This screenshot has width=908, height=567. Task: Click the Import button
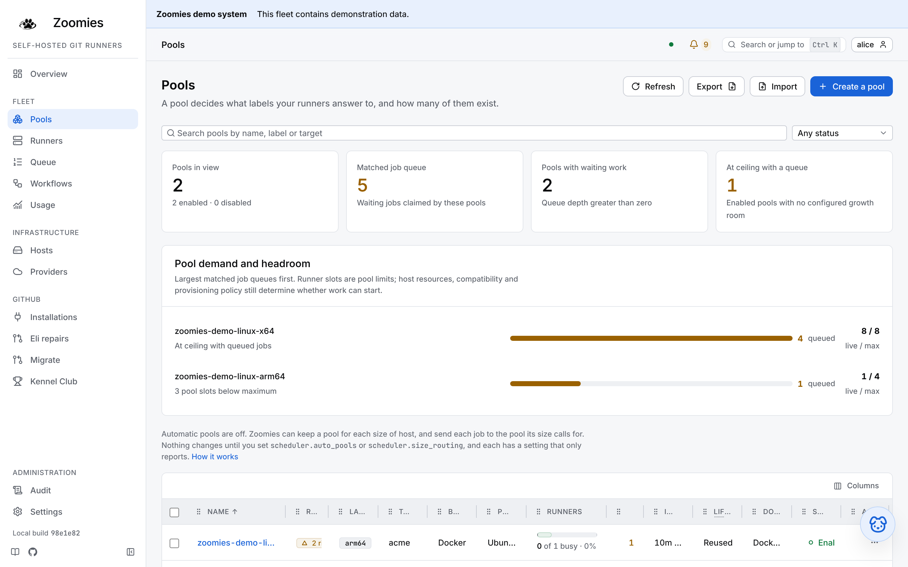(x=777, y=86)
